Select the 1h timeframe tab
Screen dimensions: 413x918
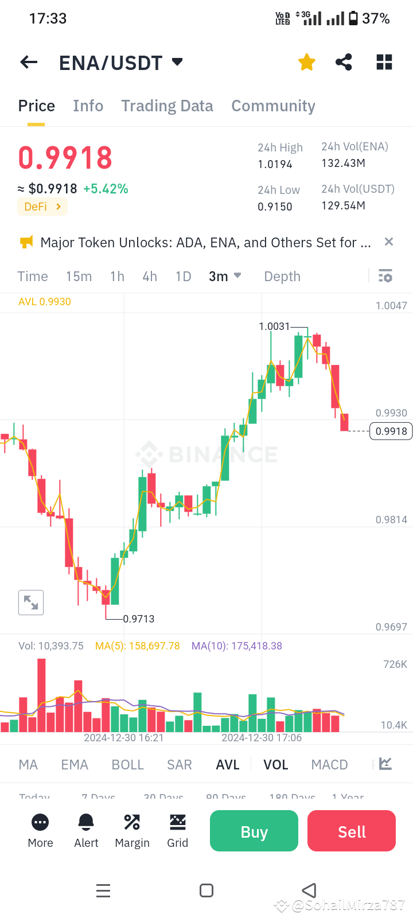[x=117, y=276]
